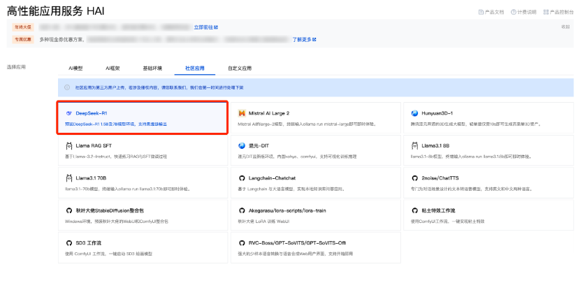This screenshot has height=290, width=587.
Task: Click the 了解更多 link
Action: pos(305,39)
